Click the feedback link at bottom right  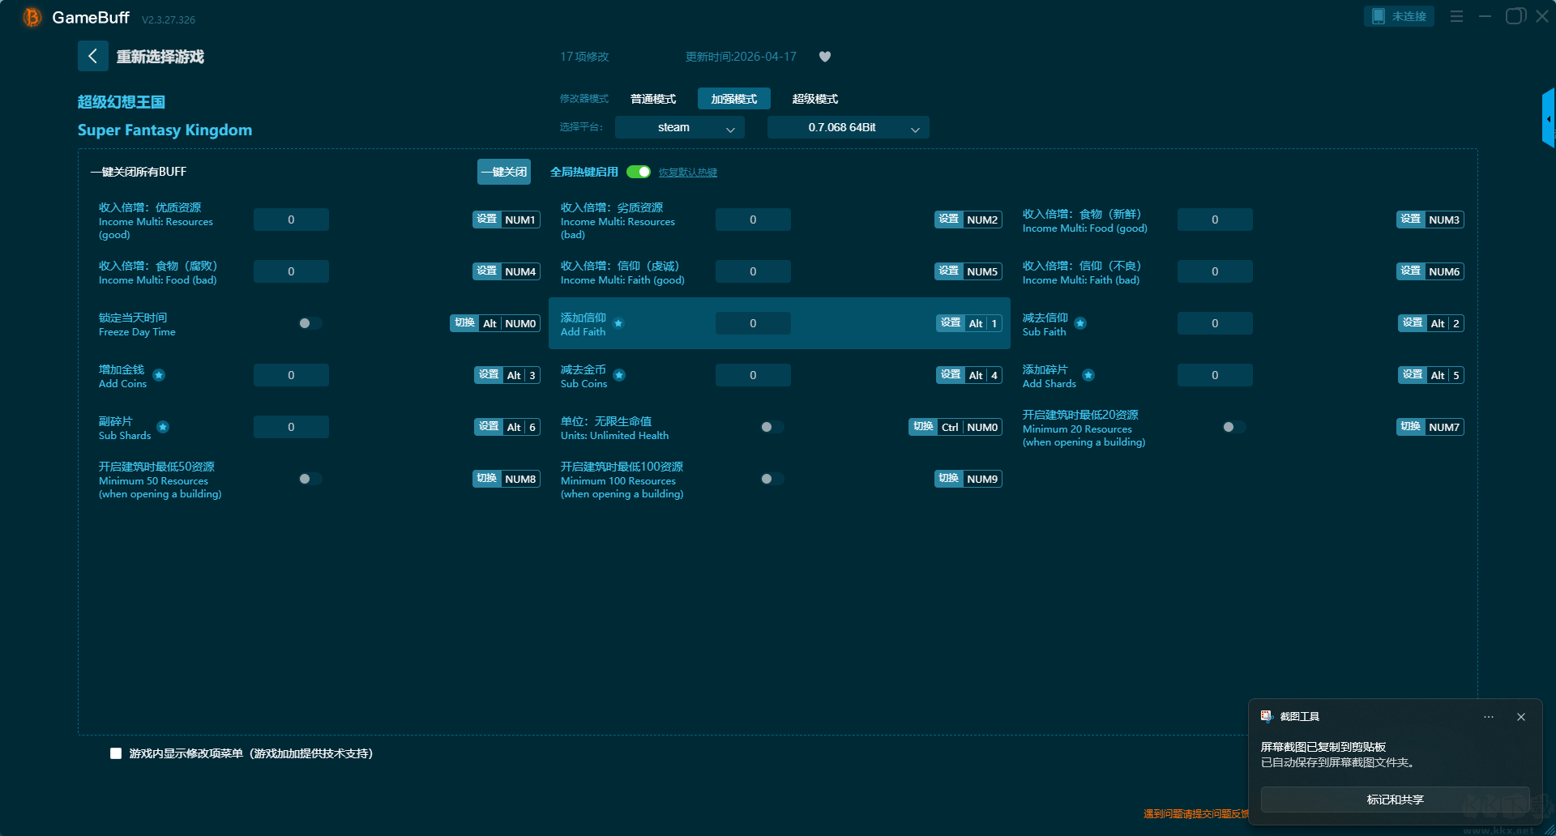tap(1196, 814)
